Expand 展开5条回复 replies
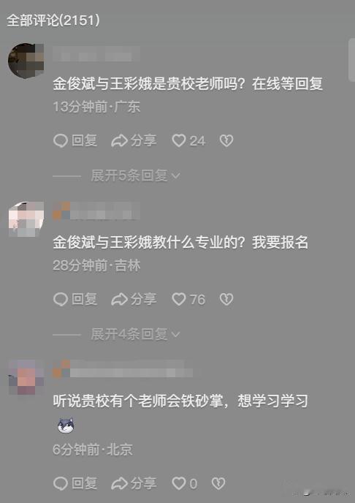 [x=136, y=175]
